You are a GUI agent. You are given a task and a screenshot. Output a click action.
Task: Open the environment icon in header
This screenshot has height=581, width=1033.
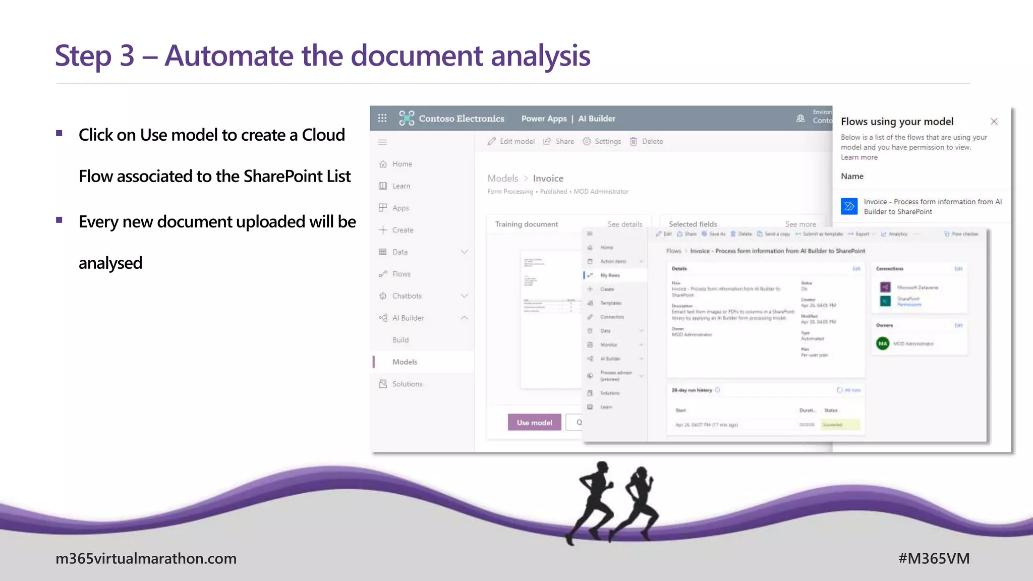[800, 118]
